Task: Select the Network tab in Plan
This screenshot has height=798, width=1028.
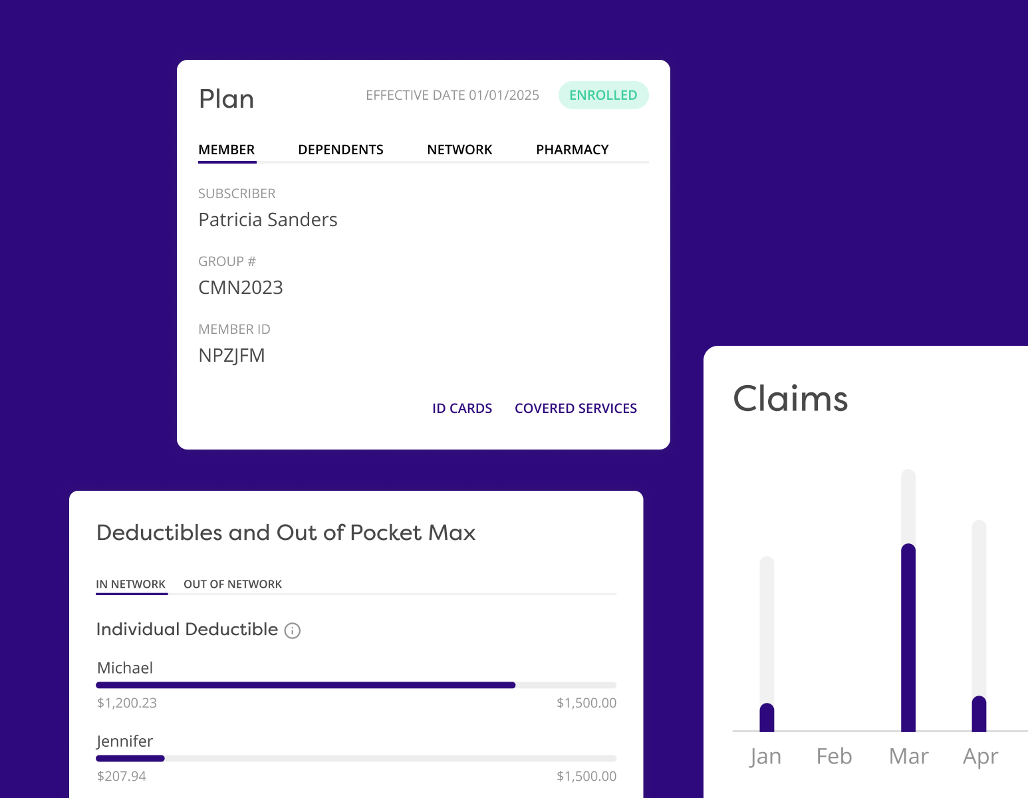Action: [459, 150]
